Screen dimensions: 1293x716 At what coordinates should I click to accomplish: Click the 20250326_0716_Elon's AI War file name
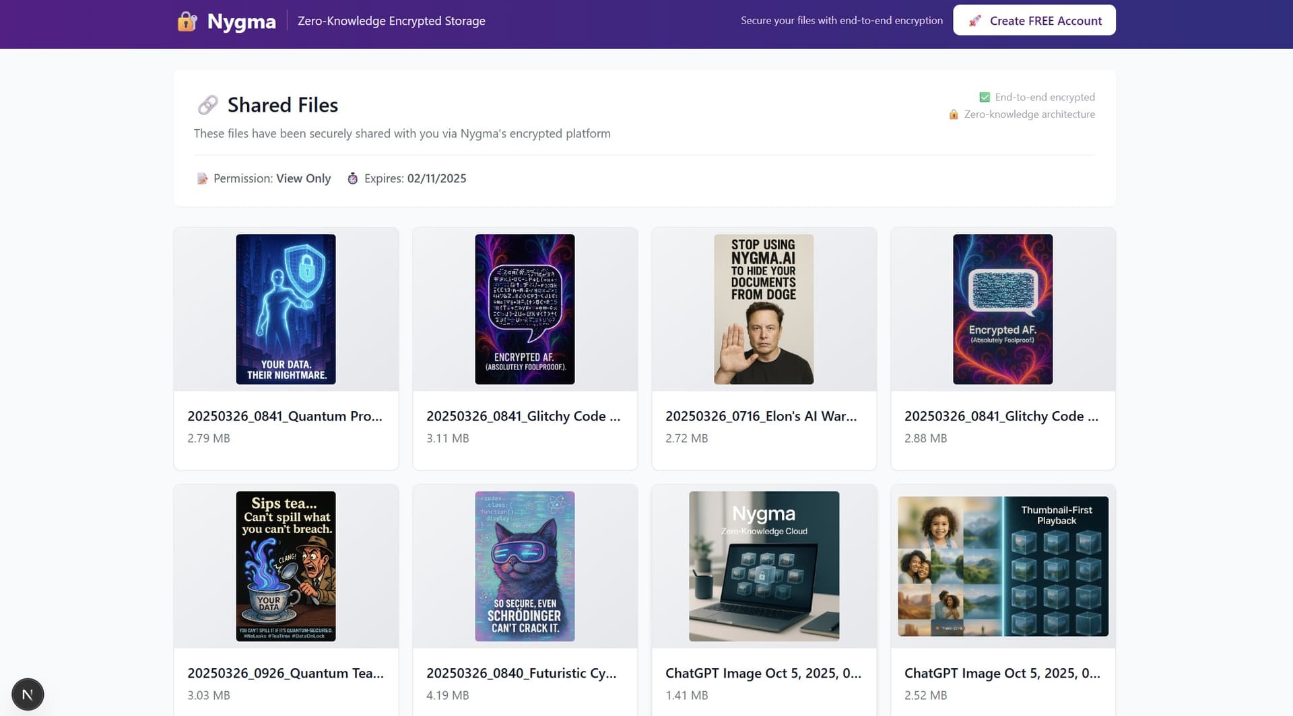tap(761, 416)
